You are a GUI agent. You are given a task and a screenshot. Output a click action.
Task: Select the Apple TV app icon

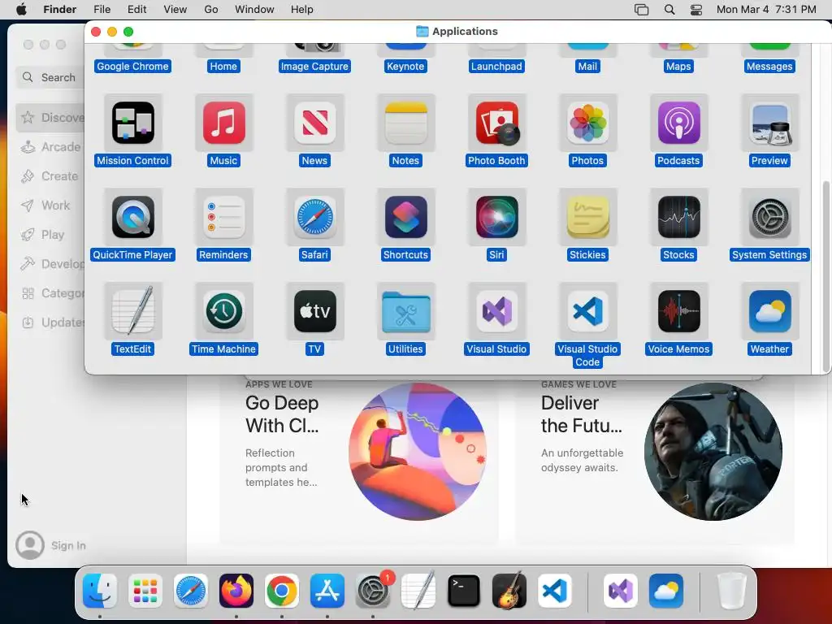click(x=314, y=311)
